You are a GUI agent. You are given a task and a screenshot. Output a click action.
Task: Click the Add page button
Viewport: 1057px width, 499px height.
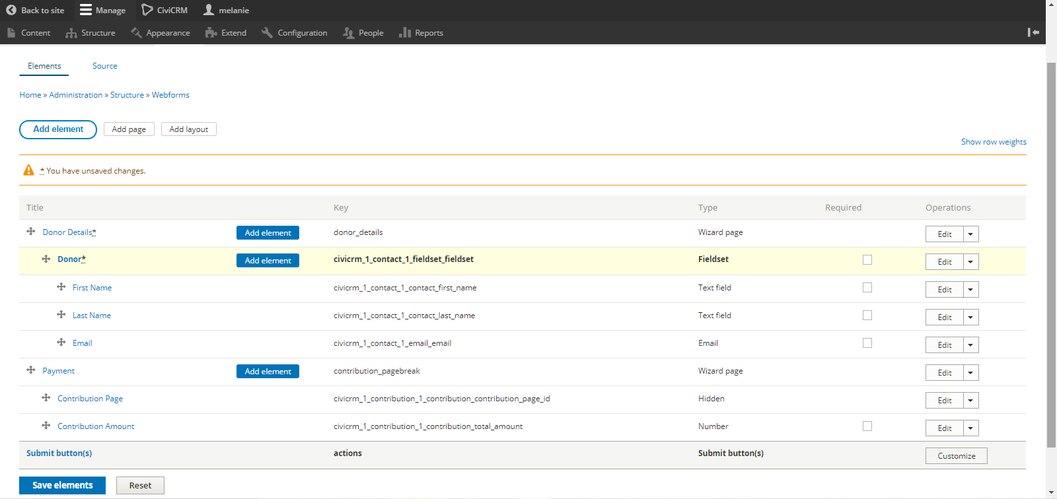click(x=129, y=129)
